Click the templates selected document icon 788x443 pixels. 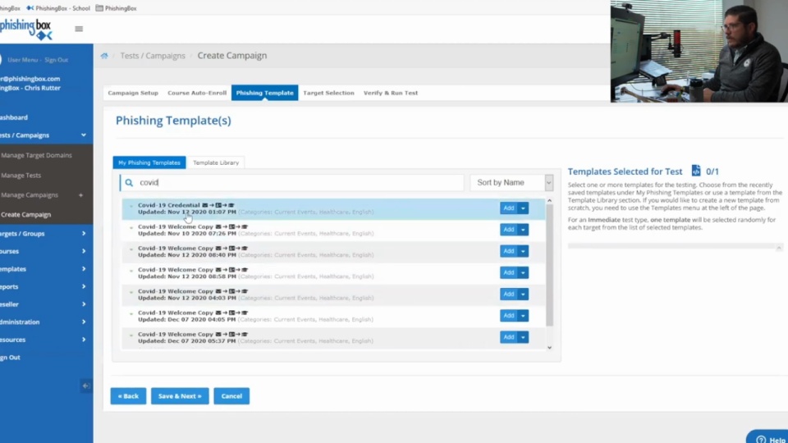pos(696,171)
